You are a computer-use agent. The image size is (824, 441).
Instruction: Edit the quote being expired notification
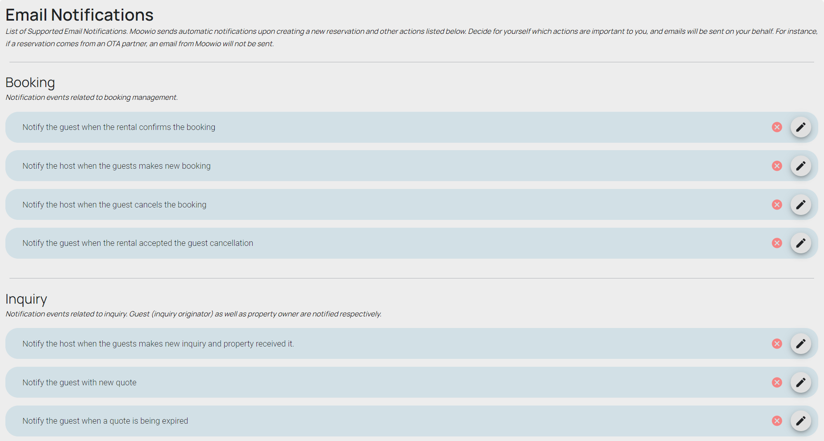coord(801,421)
